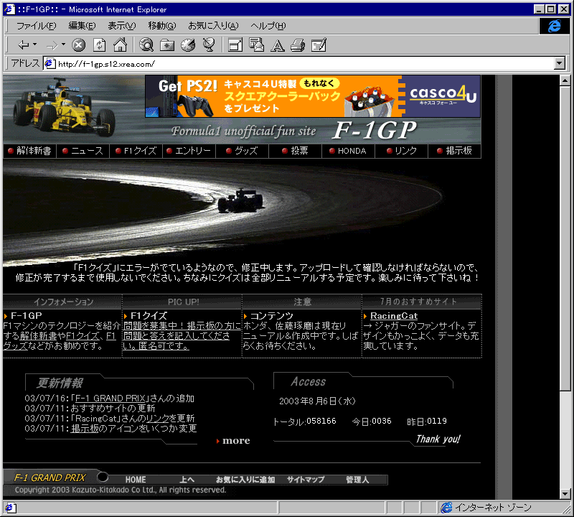Click the Forward arrow toolbar button
This screenshot has height=517, width=574.
coord(52,45)
